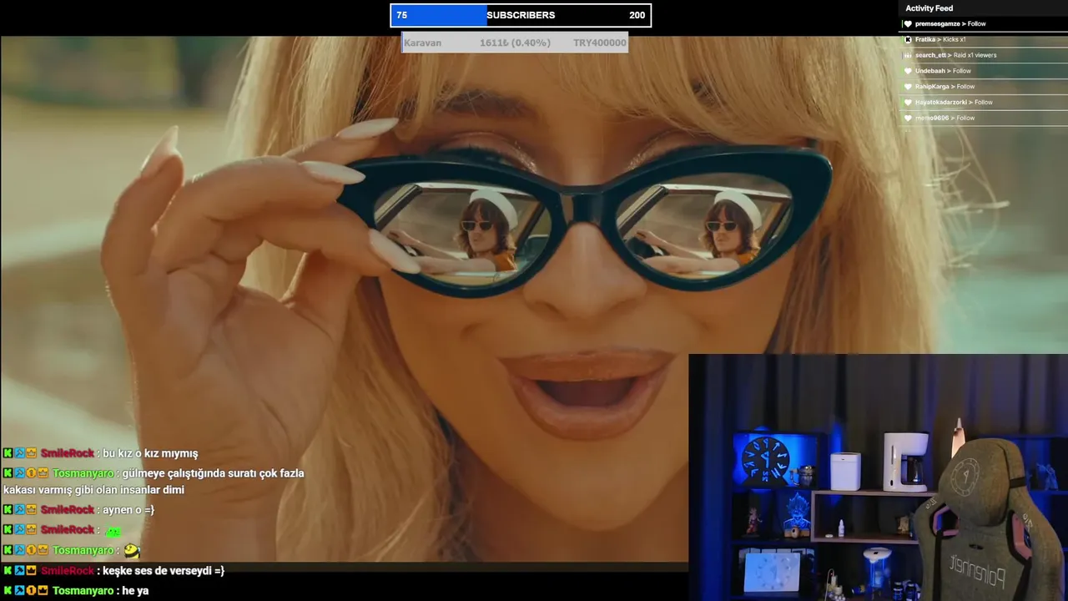Image resolution: width=1068 pixels, height=601 pixels.
Task: Click the streamer webcam overlay
Action: 878,477
